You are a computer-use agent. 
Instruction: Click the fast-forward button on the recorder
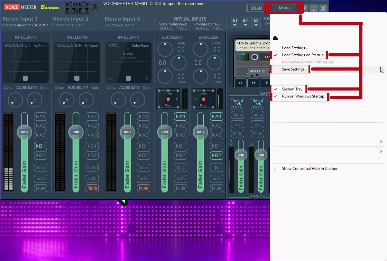click(253, 83)
